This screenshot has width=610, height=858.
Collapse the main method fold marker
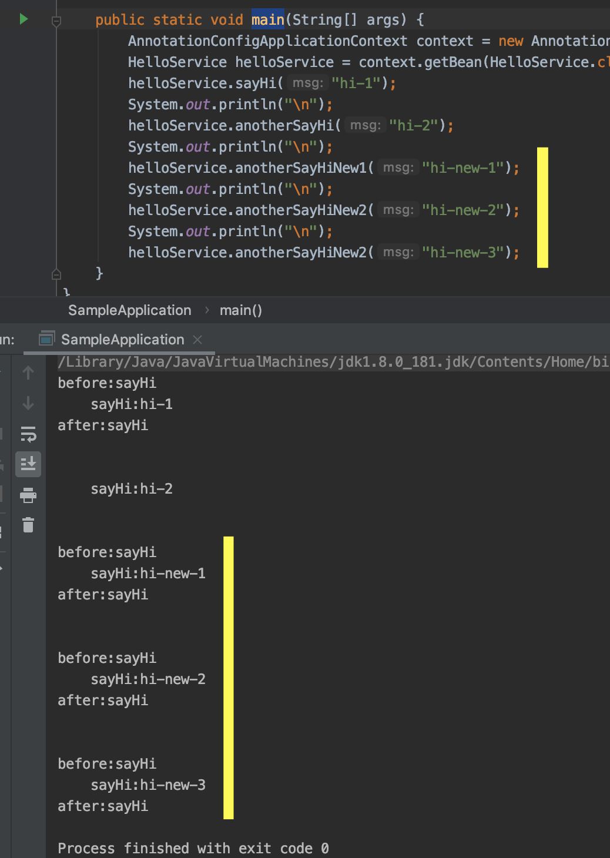56,22
